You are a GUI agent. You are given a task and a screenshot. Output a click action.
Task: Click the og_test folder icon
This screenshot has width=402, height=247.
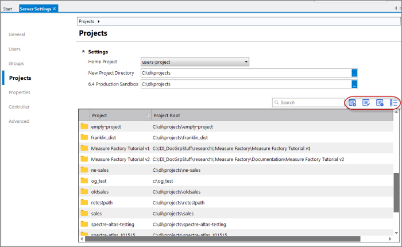click(x=84, y=180)
